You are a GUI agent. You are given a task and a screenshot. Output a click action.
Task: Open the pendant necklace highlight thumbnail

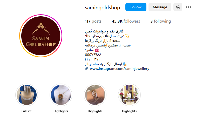coord(61,95)
